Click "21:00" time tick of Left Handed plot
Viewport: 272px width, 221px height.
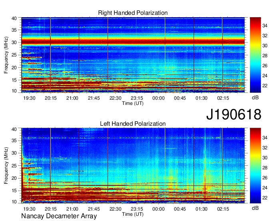click(72, 209)
